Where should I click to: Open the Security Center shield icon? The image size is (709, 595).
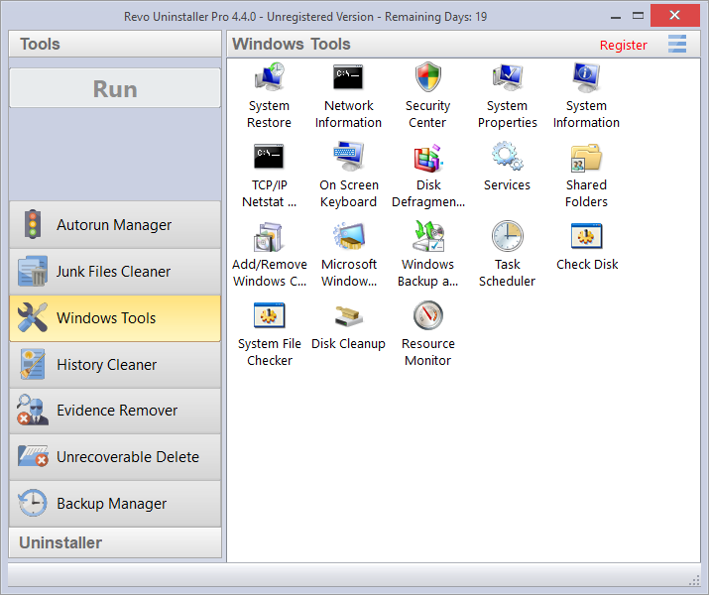pos(427,77)
